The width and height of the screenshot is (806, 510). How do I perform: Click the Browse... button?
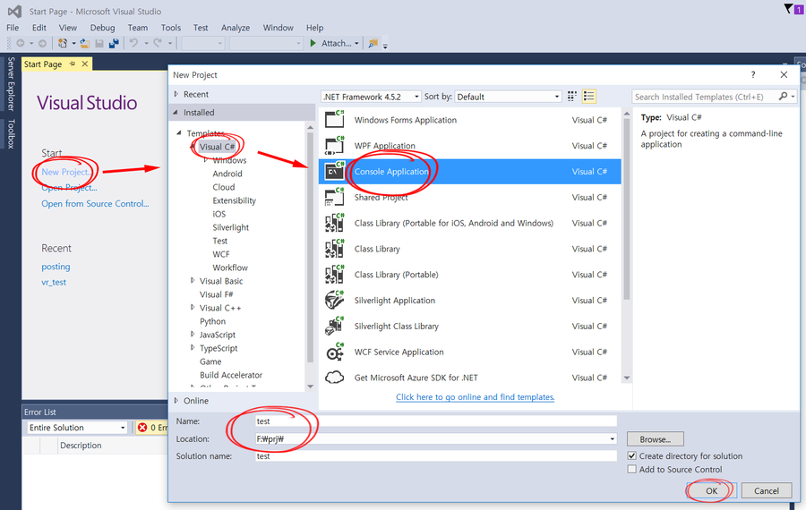pos(656,439)
